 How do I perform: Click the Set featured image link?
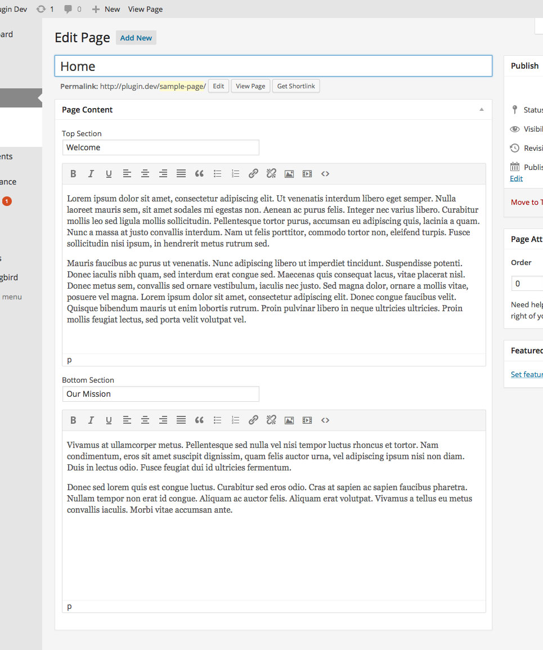tap(527, 374)
